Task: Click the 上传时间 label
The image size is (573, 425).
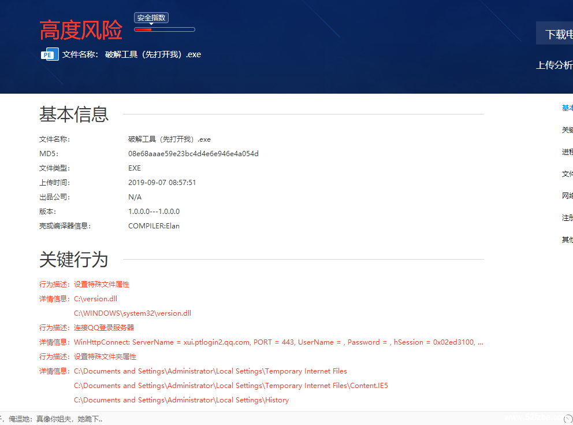Action: [x=54, y=183]
